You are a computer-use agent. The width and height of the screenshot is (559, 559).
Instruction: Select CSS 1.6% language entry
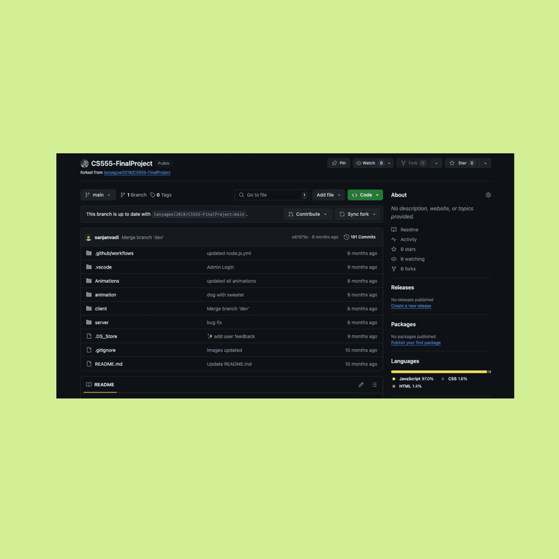[x=454, y=379]
